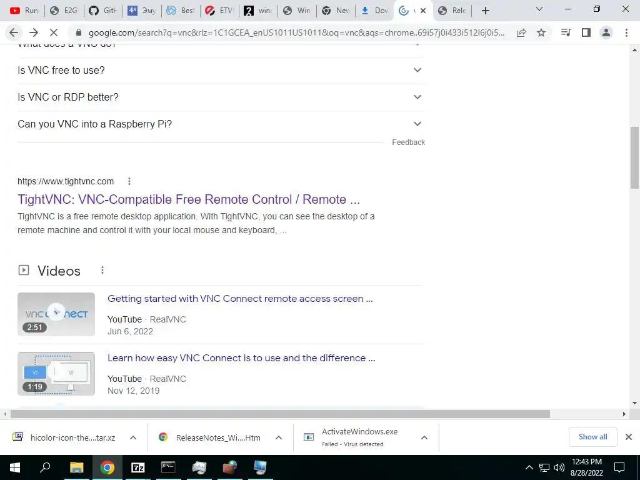Open 'Learn how easy VNC Connect' video link

tap(241, 358)
